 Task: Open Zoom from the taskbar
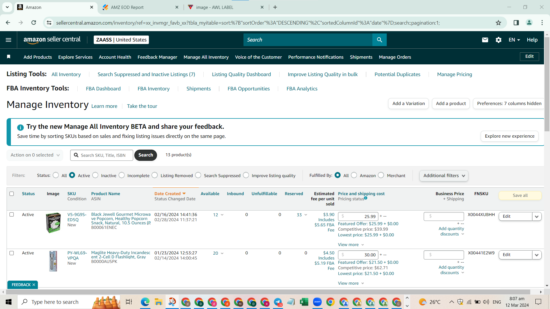pos(317,302)
